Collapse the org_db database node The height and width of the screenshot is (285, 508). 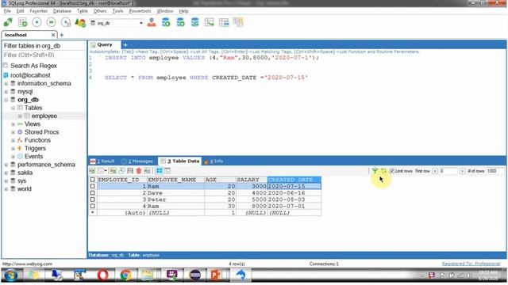pos(6,100)
